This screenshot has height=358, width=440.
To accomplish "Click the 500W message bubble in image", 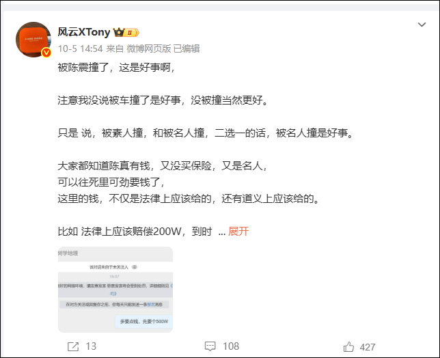I will click(144, 321).
